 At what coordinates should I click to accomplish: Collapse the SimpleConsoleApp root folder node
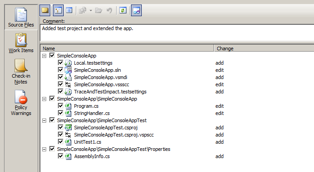[44, 56]
